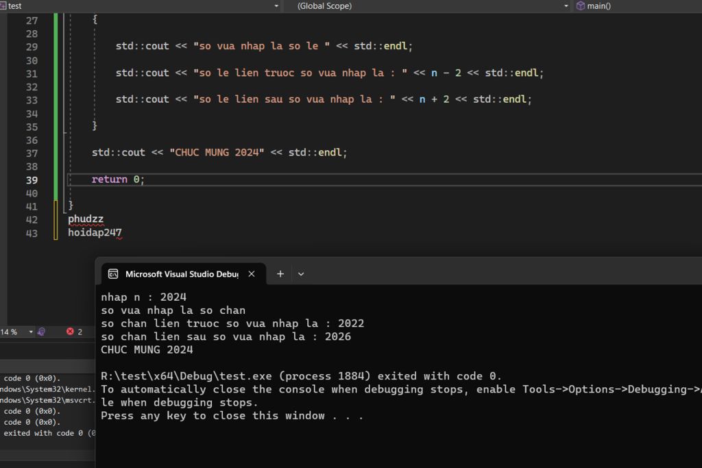Click console line "nhap n : 2024"
The image size is (702, 468).
coord(143,297)
